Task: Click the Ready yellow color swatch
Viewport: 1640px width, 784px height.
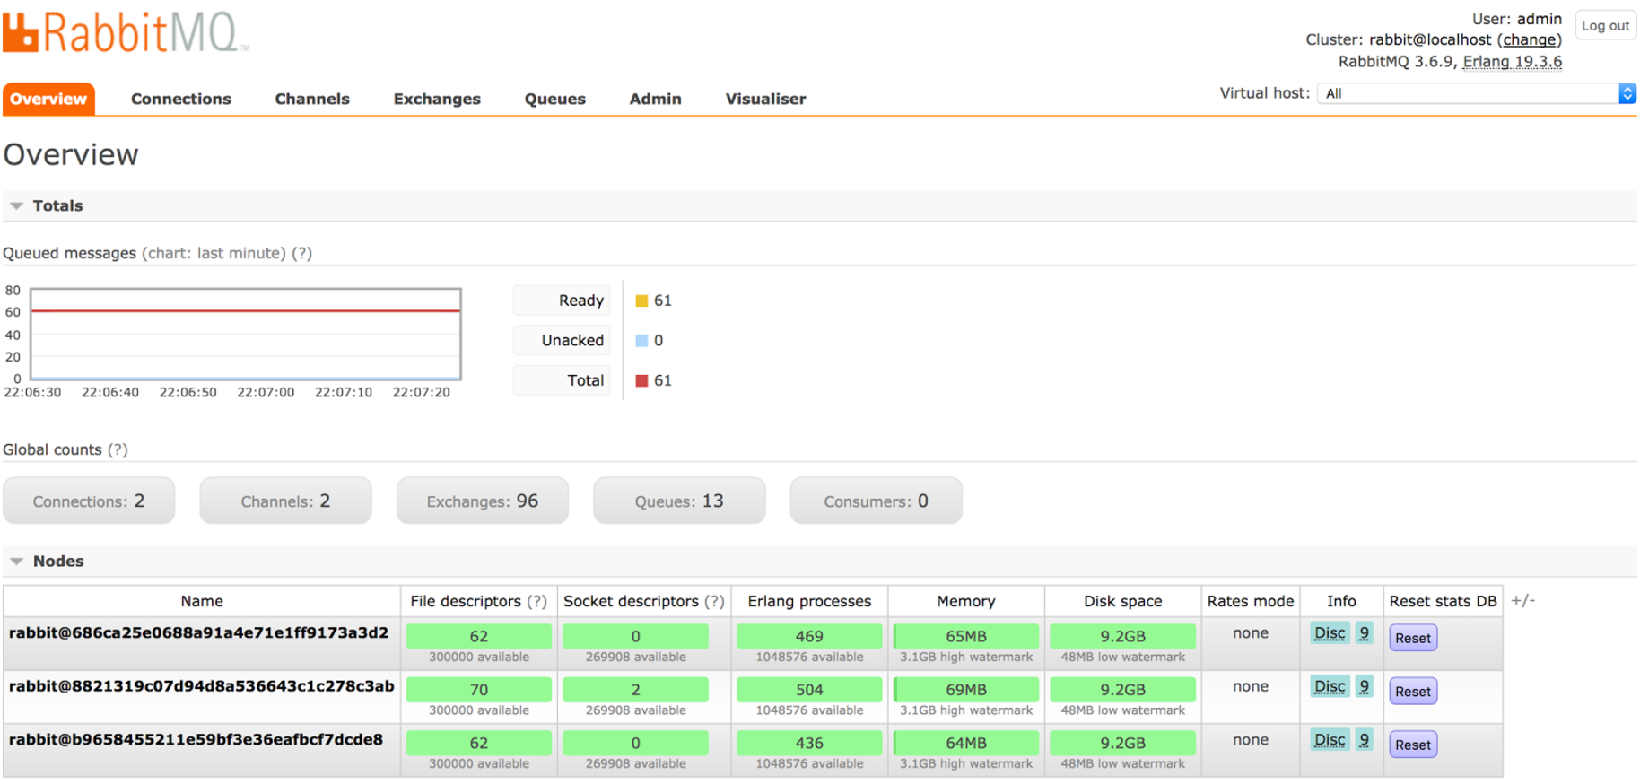Action: (641, 301)
